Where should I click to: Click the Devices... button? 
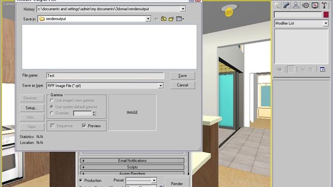click(x=32, y=98)
